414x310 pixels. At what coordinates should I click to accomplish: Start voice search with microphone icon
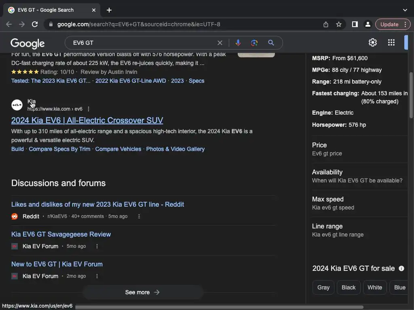click(x=238, y=43)
